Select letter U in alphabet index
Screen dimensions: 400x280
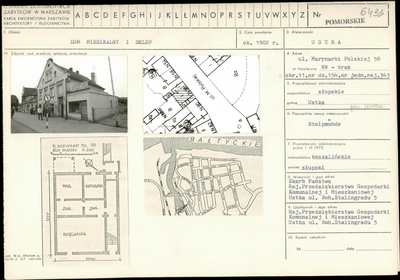(x=258, y=15)
